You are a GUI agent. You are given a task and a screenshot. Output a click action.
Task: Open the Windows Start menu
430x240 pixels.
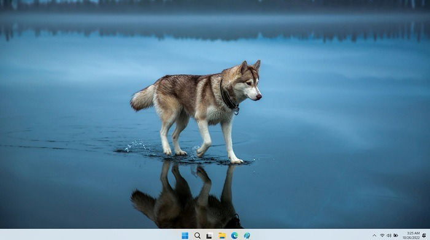point(185,235)
